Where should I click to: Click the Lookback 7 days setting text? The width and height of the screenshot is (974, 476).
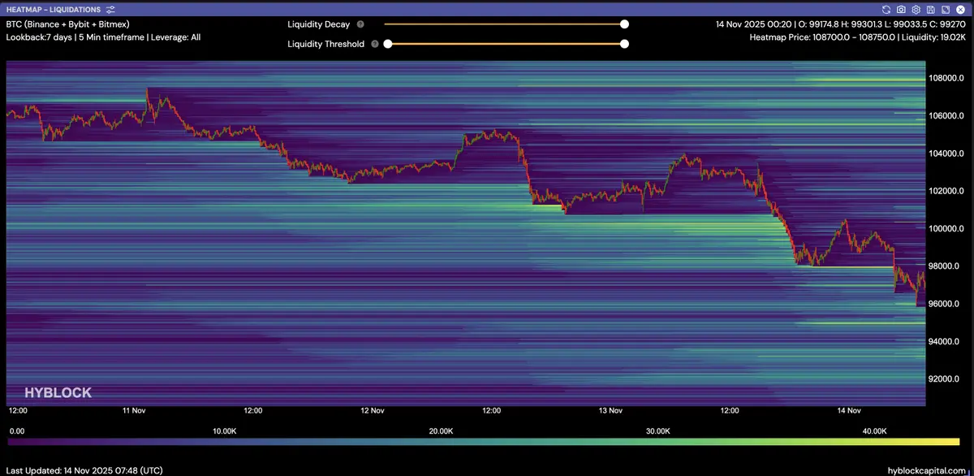click(x=39, y=37)
